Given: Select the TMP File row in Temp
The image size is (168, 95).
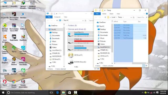Looking at the screenshot, I should pyautogui.click(x=130, y=35).
